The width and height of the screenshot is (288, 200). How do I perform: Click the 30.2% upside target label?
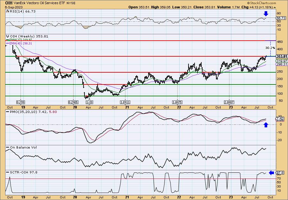270,48
